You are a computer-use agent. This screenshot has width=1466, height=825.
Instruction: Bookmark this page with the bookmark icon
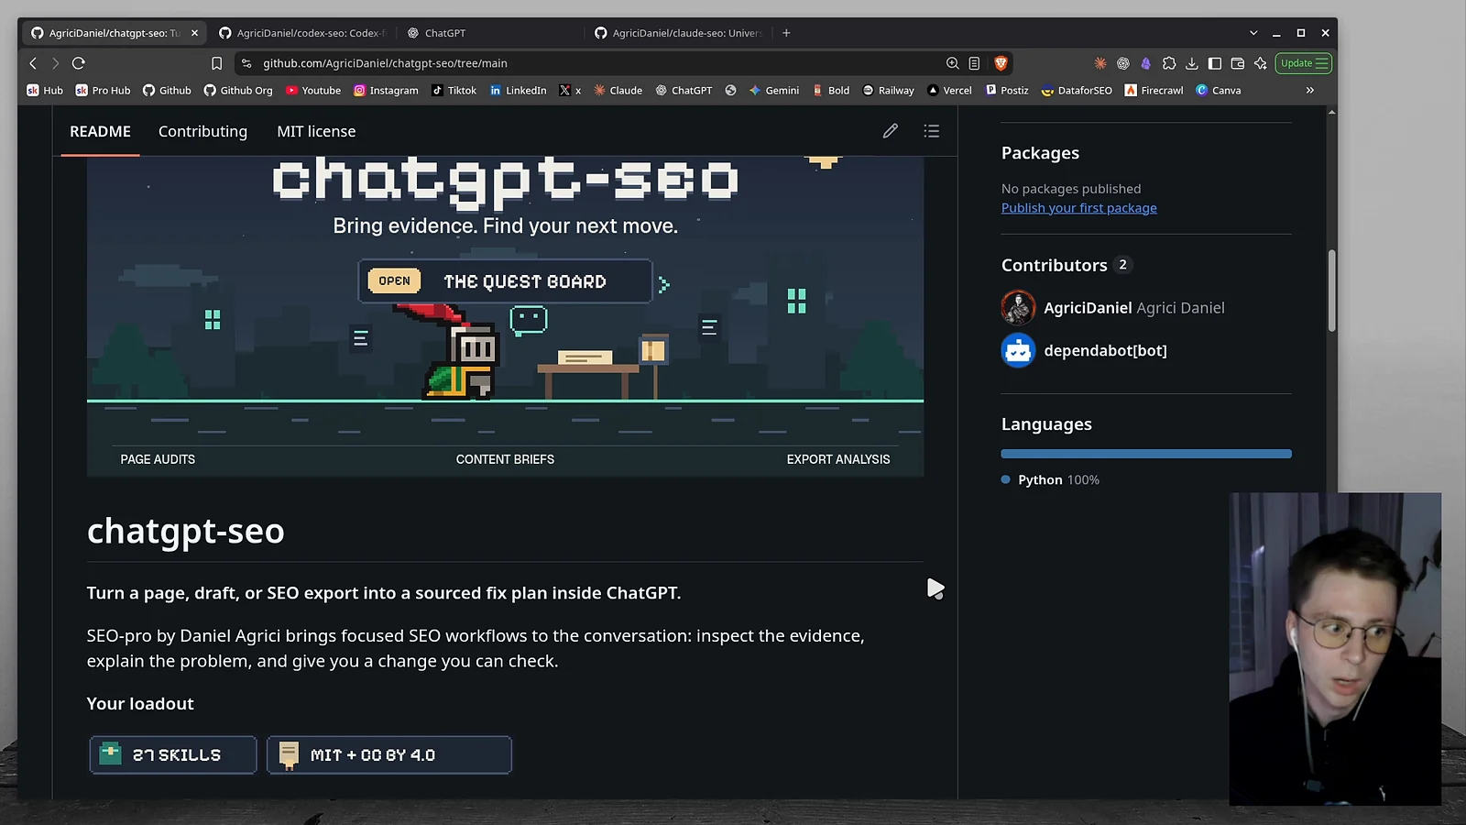tap(216, 63)
